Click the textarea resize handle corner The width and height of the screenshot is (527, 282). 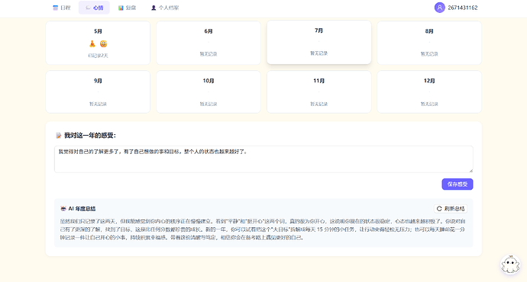[x=471, y=171]
